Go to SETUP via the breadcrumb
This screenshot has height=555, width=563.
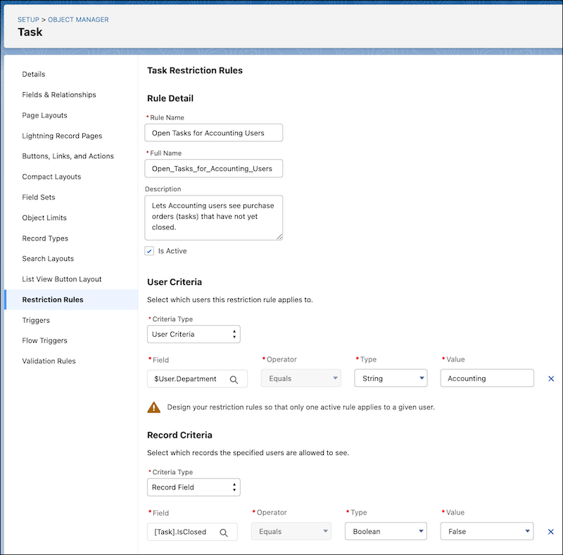point(29,19)
